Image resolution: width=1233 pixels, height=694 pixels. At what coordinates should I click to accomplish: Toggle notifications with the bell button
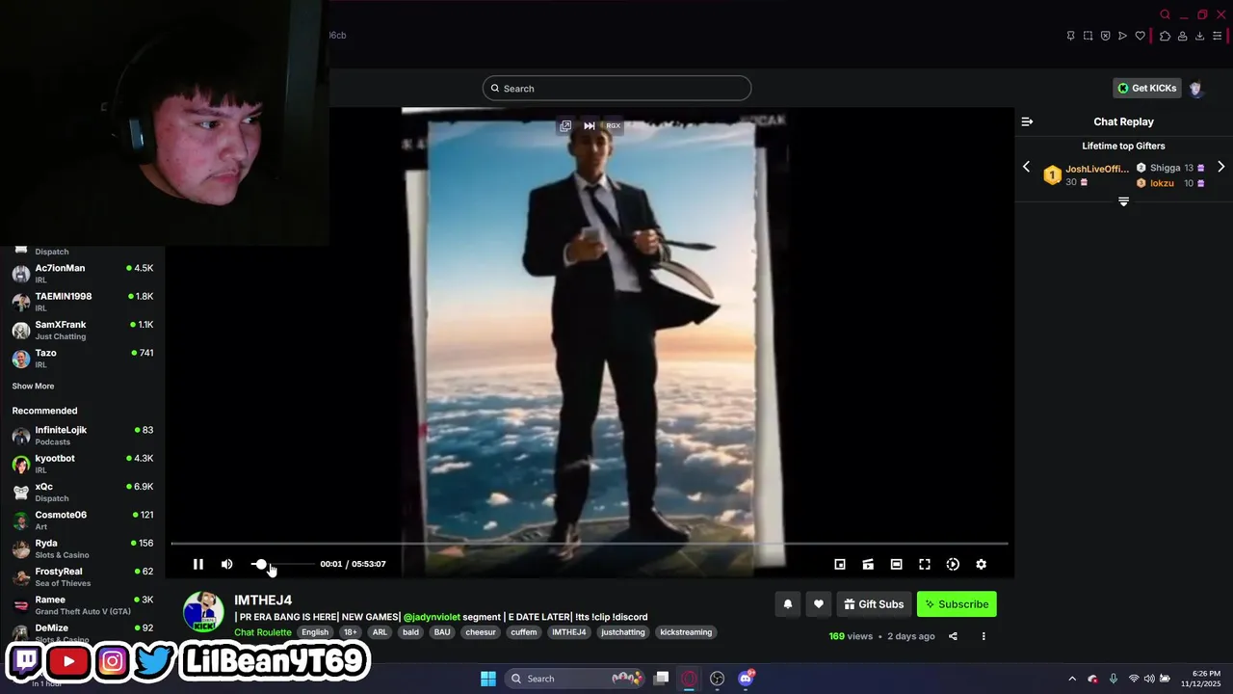pos(787,604)
